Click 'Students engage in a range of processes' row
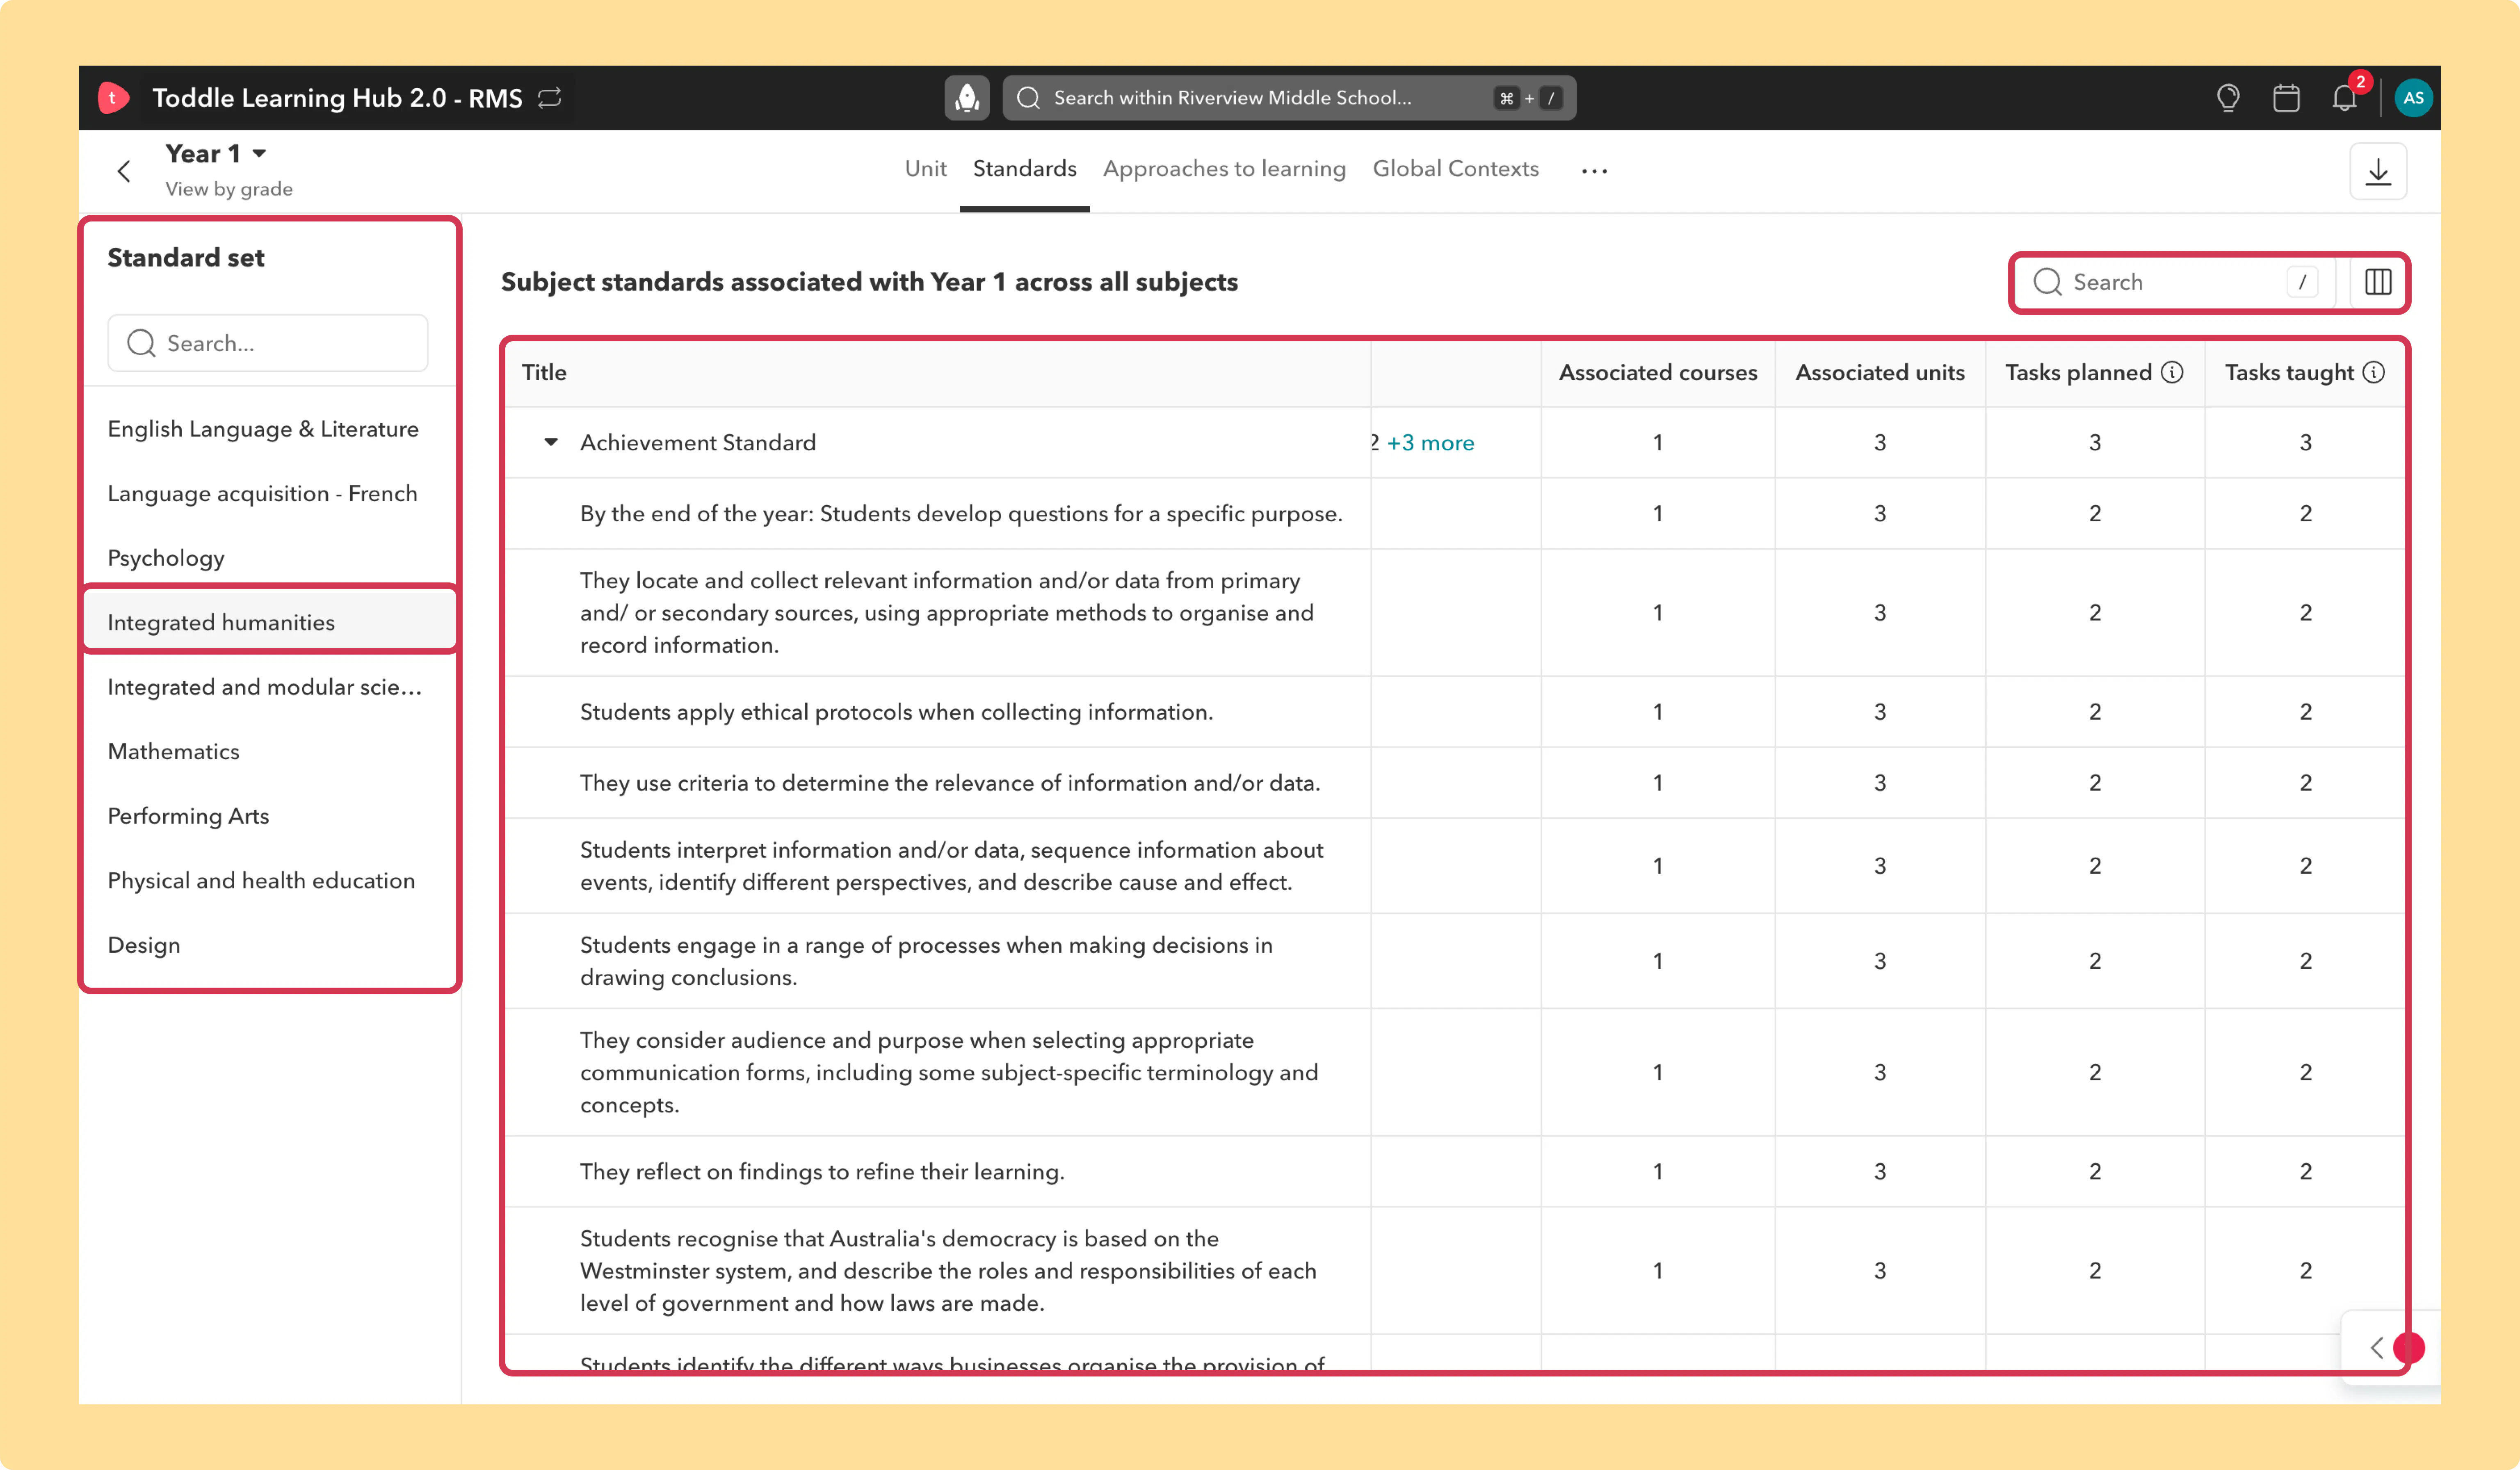This screenshot has width=2520, height=1470. (1454, 961)
